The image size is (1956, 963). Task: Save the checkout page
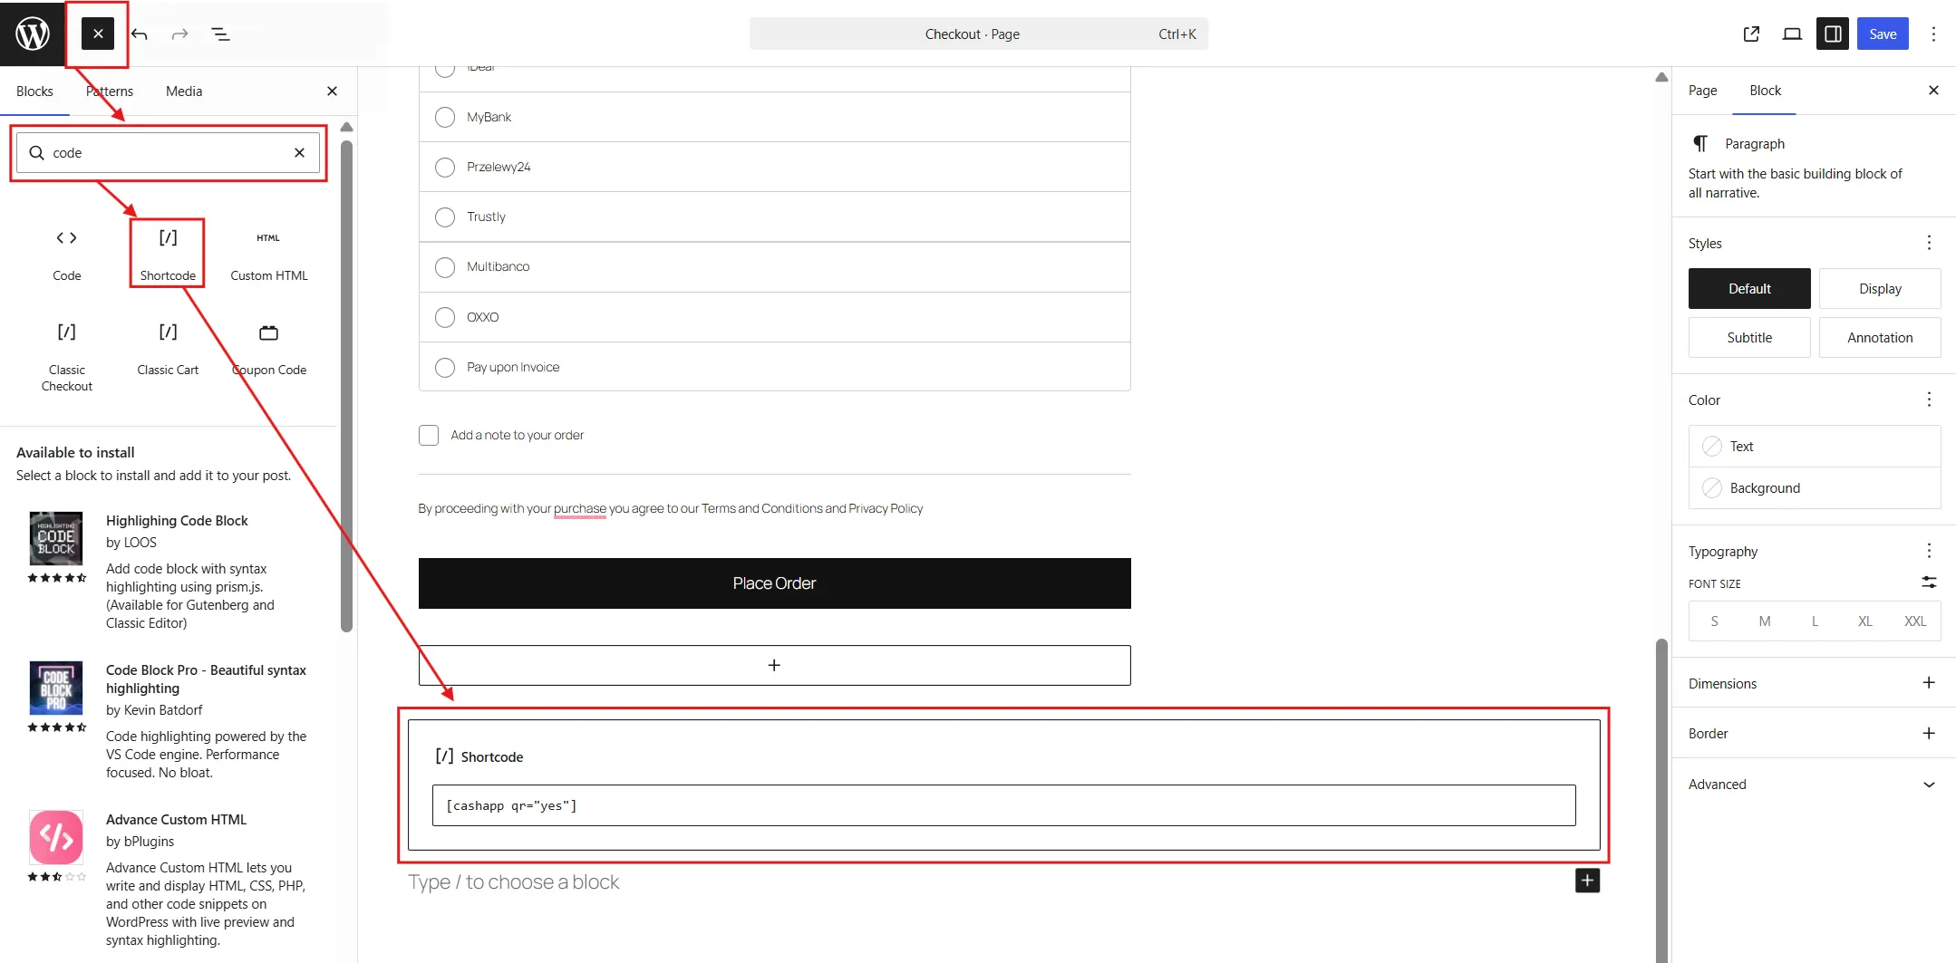[1883, 34]
